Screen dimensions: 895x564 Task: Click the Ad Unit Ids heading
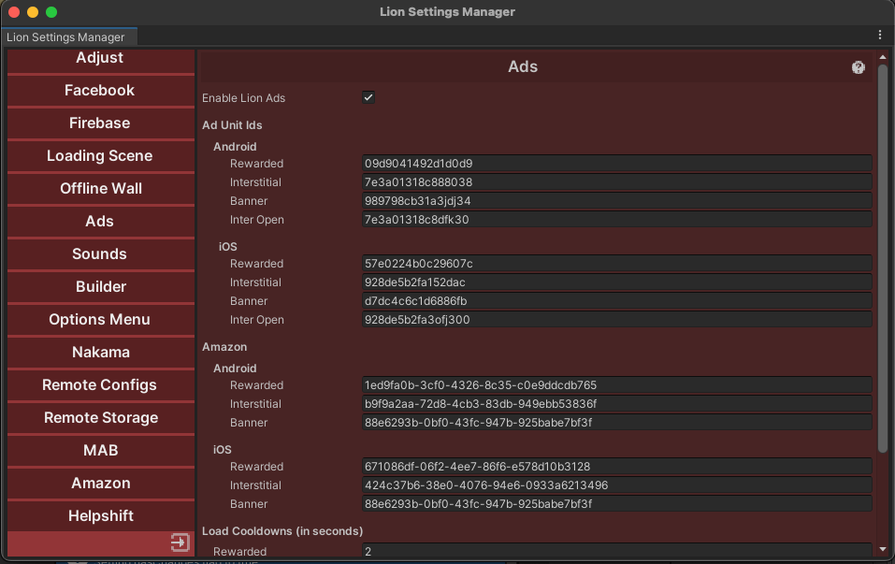click(232, 125)
